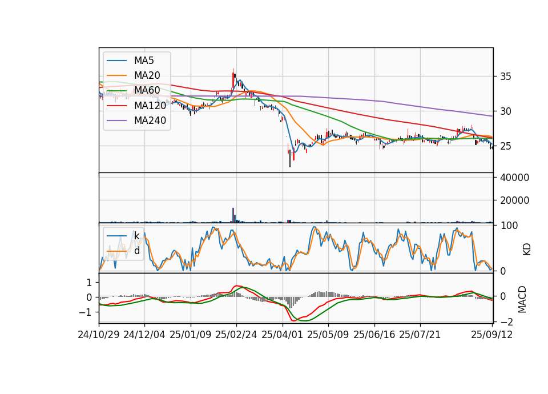Click the MA5 legend label
The width and height of the screenshot is (548, 394).
[x=144, y=61]
